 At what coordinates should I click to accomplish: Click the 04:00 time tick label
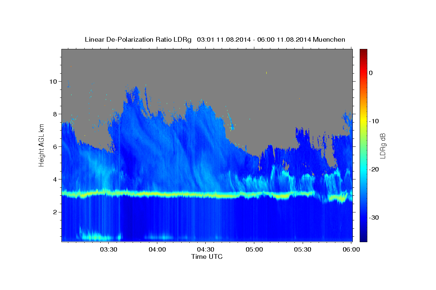point(157,250)
